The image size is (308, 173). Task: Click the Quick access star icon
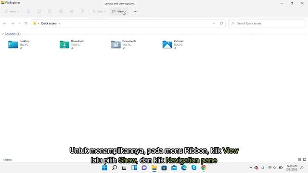pyautogui.click(x=35, y=24)
